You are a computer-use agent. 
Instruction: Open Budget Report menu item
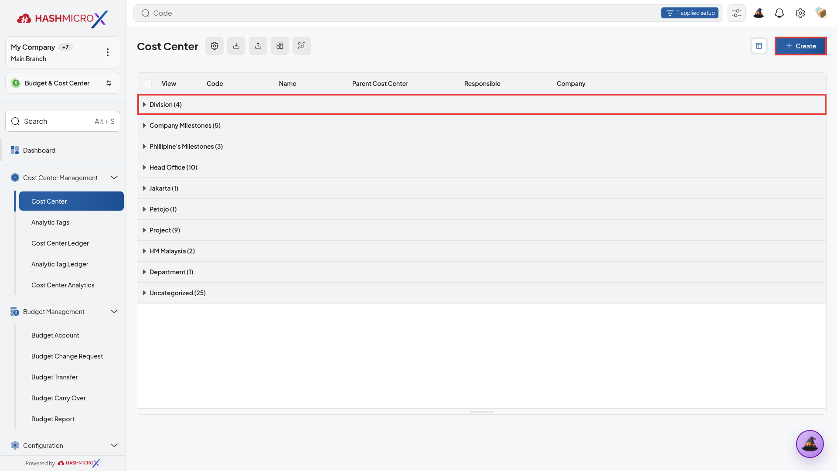[71, 419]
